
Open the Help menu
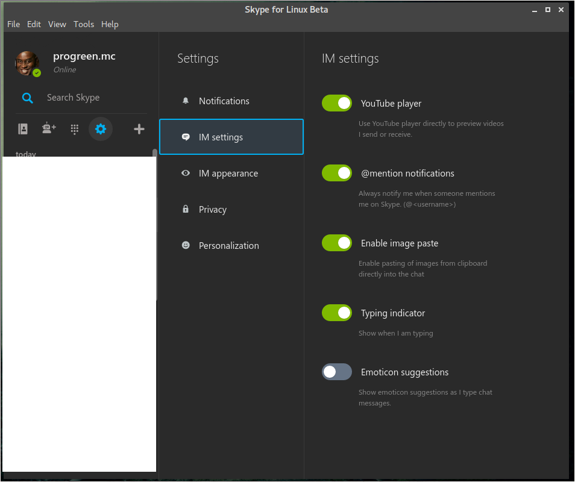click(110, 24)
